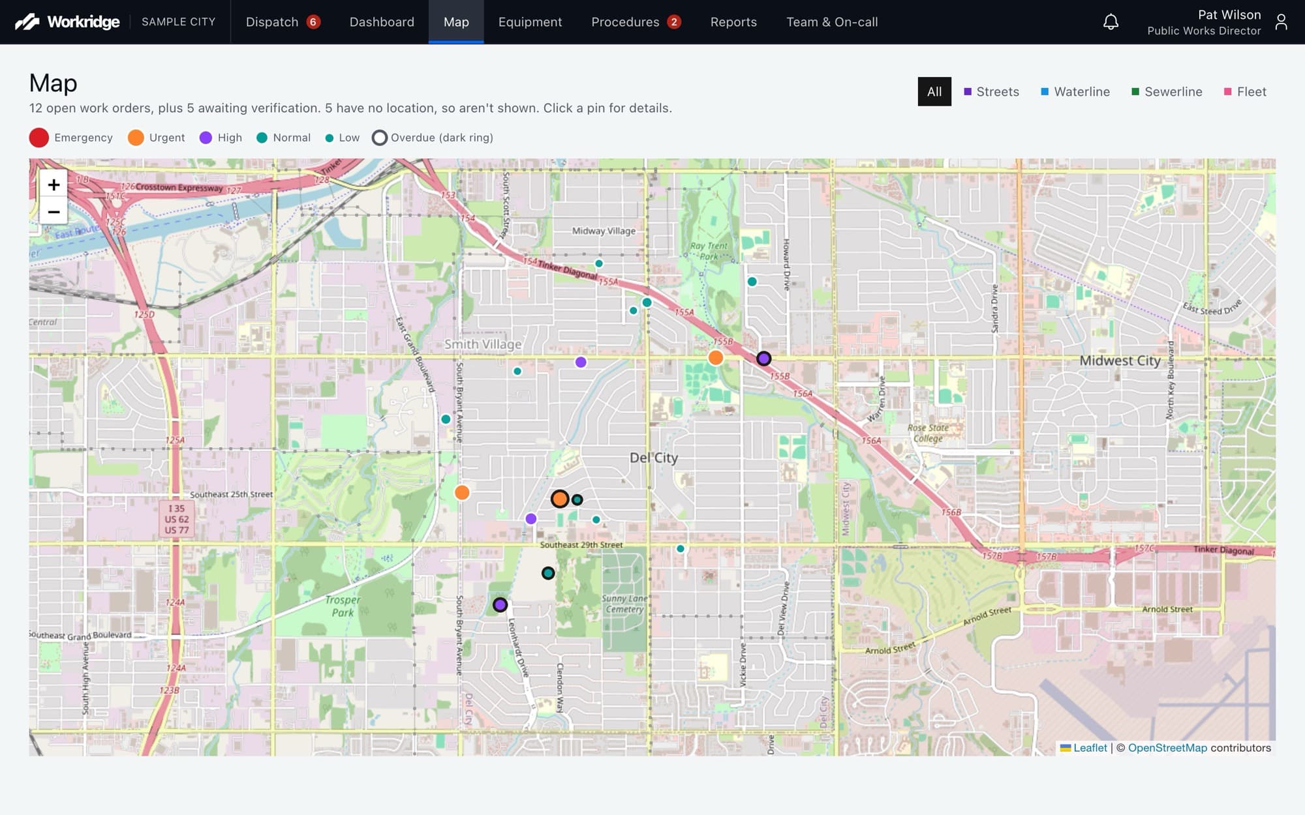The height and width of the screenshot is (815, 1305).
Task: Open large overdue orange pin in Del City
Action: click(x=560, y=499)
